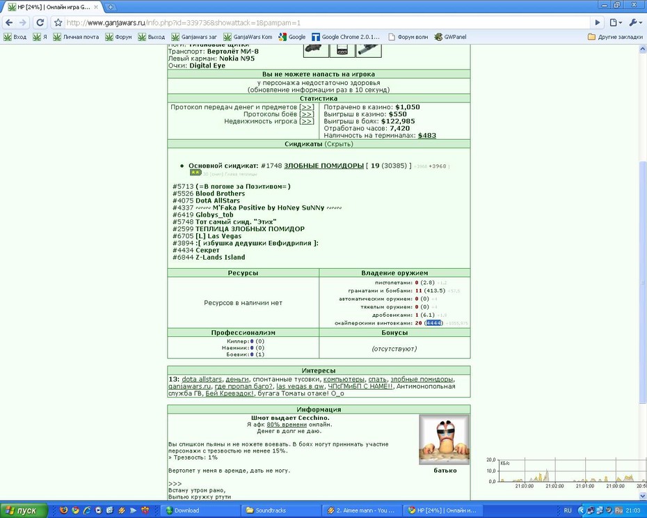Click the Go arrow beside the address bar
The height and width of the screenshot is (518, 647).
(x=597, y=23)
